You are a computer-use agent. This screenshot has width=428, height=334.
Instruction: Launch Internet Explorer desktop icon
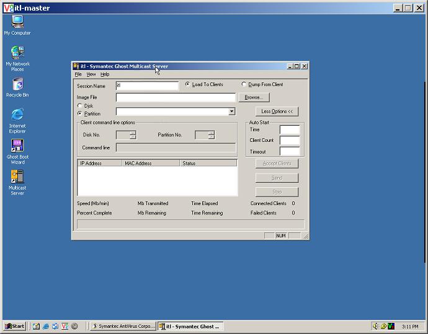pos(17,120)
